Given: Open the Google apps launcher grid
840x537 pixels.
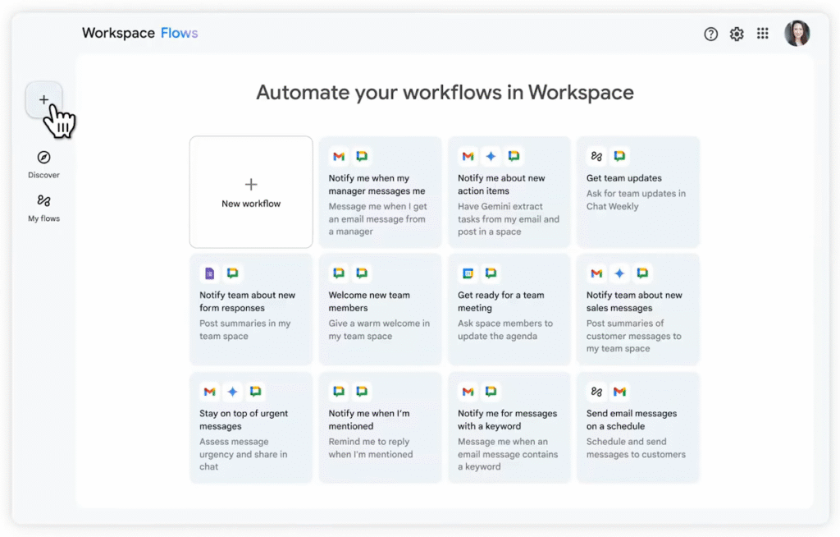Looking at the screenshot, I should (x=763, y=34).
